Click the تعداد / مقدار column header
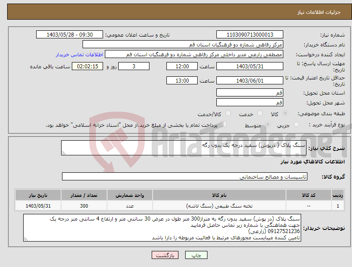This screenshot has height=267, width=352. pyautogui.click(x=84, y=195)
